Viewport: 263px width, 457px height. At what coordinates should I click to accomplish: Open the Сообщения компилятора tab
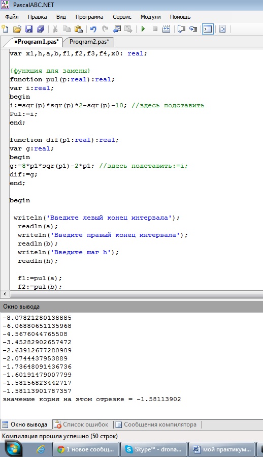[157, 424]
